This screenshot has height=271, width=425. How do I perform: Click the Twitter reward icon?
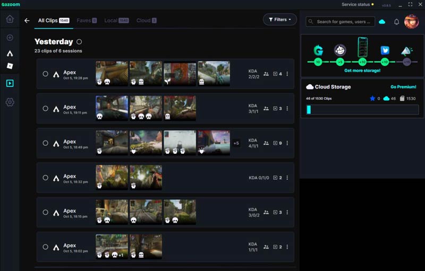tap(385, 51)
